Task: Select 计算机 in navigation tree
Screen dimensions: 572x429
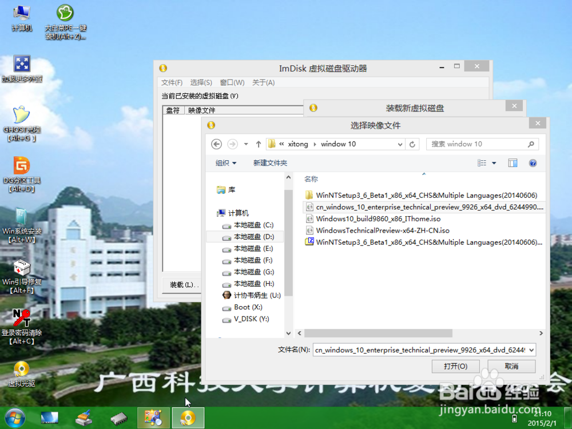Action: (233, 213)
